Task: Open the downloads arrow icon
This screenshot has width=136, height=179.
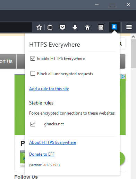Action: tap(75, 27)
